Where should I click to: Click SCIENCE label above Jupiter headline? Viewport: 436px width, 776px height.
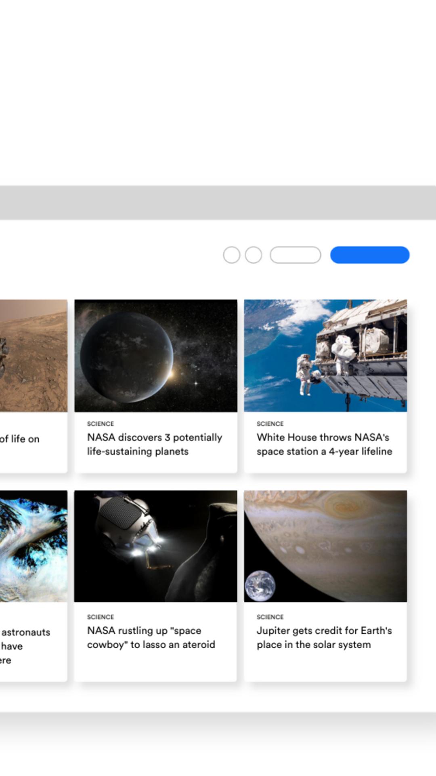(x=270, y=617)
